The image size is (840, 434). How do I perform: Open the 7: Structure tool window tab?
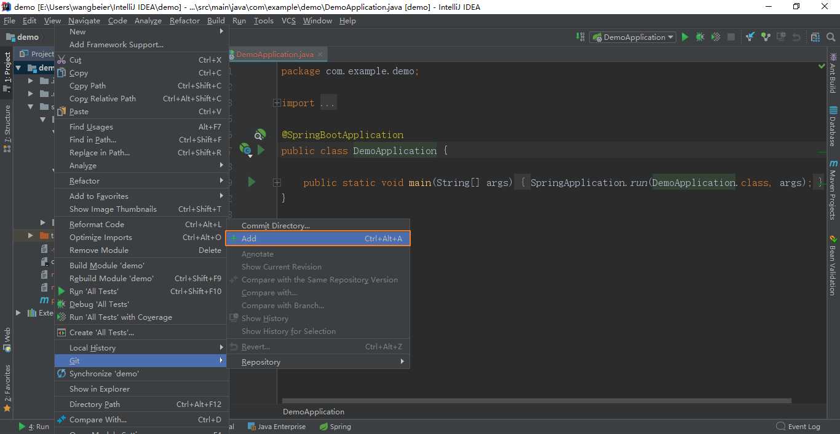(x=7, y=128)
